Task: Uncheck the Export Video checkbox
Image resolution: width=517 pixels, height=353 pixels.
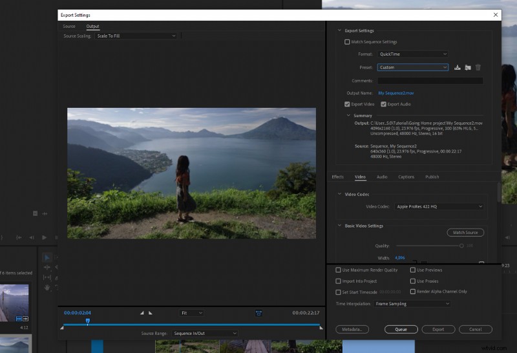Action: click(x=347, y=104)
